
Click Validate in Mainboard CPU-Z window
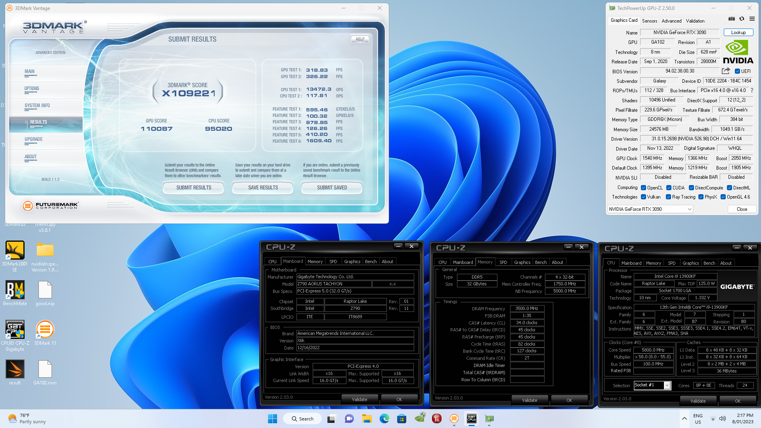(359, 399)
